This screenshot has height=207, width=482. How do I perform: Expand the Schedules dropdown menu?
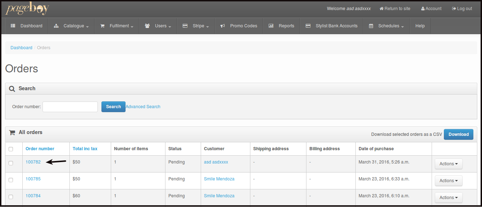pyautogui.click(x=386, y=26)
